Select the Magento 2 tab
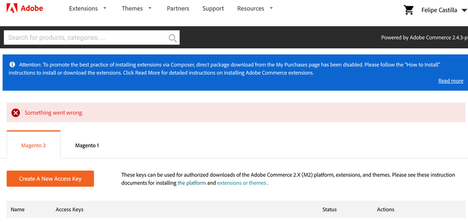This screenshot has height=222, width=468. pyautogui.click(x=33, y=145)
